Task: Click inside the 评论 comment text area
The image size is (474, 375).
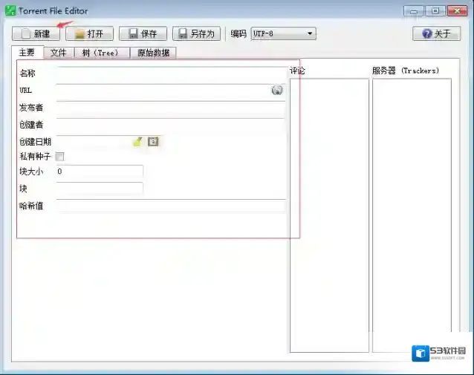Action: click(x=329, y=215)
